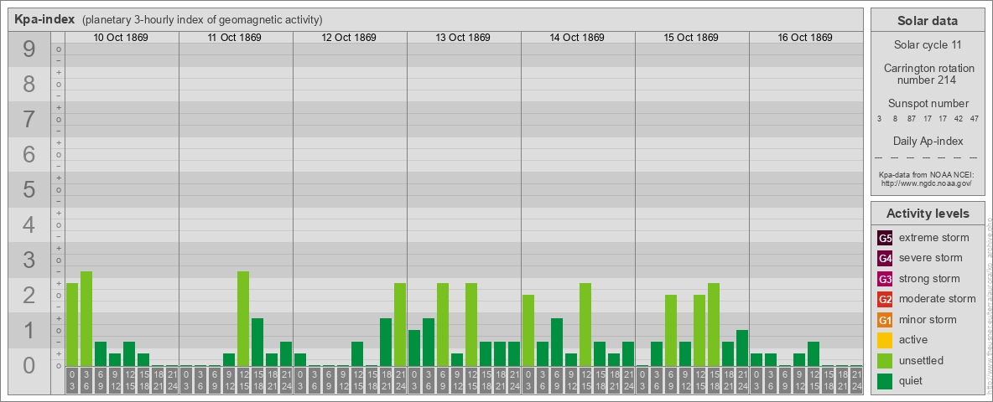The width and height of the screenshot is (993, 402).
Task: Click the '13 Oct 1869' date header
Action: (x=463, y=38)
